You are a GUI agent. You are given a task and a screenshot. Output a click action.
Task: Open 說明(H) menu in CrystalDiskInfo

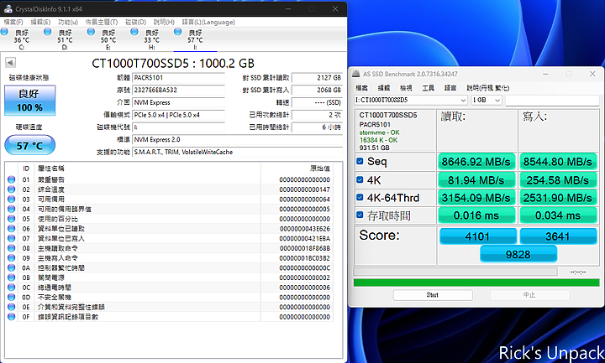[164, 22]
